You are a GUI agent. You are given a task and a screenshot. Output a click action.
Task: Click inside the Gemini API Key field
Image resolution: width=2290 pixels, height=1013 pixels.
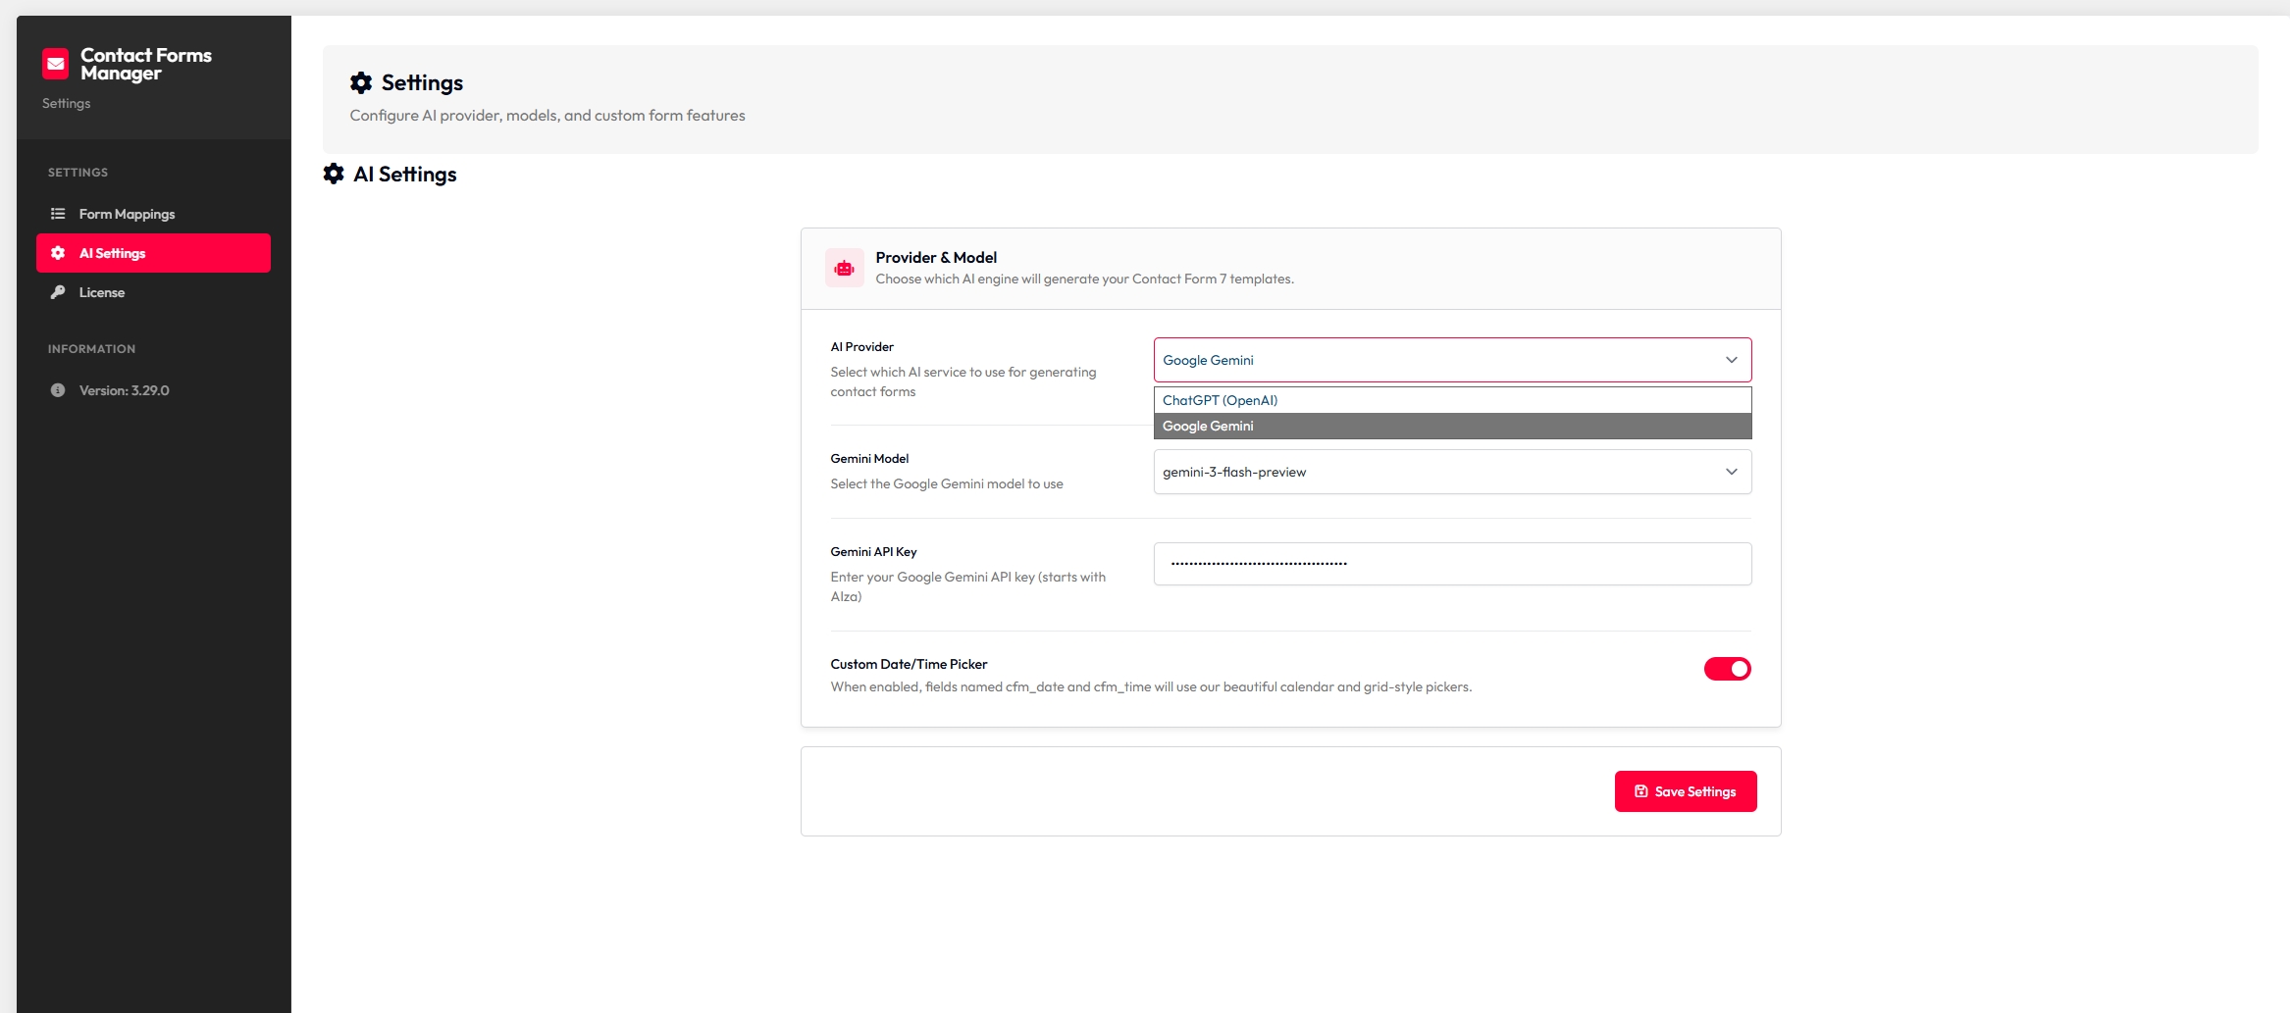pyautogui.click(x=1451, y=564)
